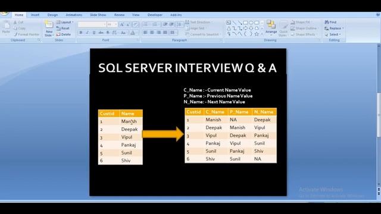Toggle Underline formatting
The height and width of the screenshot is (214, 381).
(x=94, y=33)
